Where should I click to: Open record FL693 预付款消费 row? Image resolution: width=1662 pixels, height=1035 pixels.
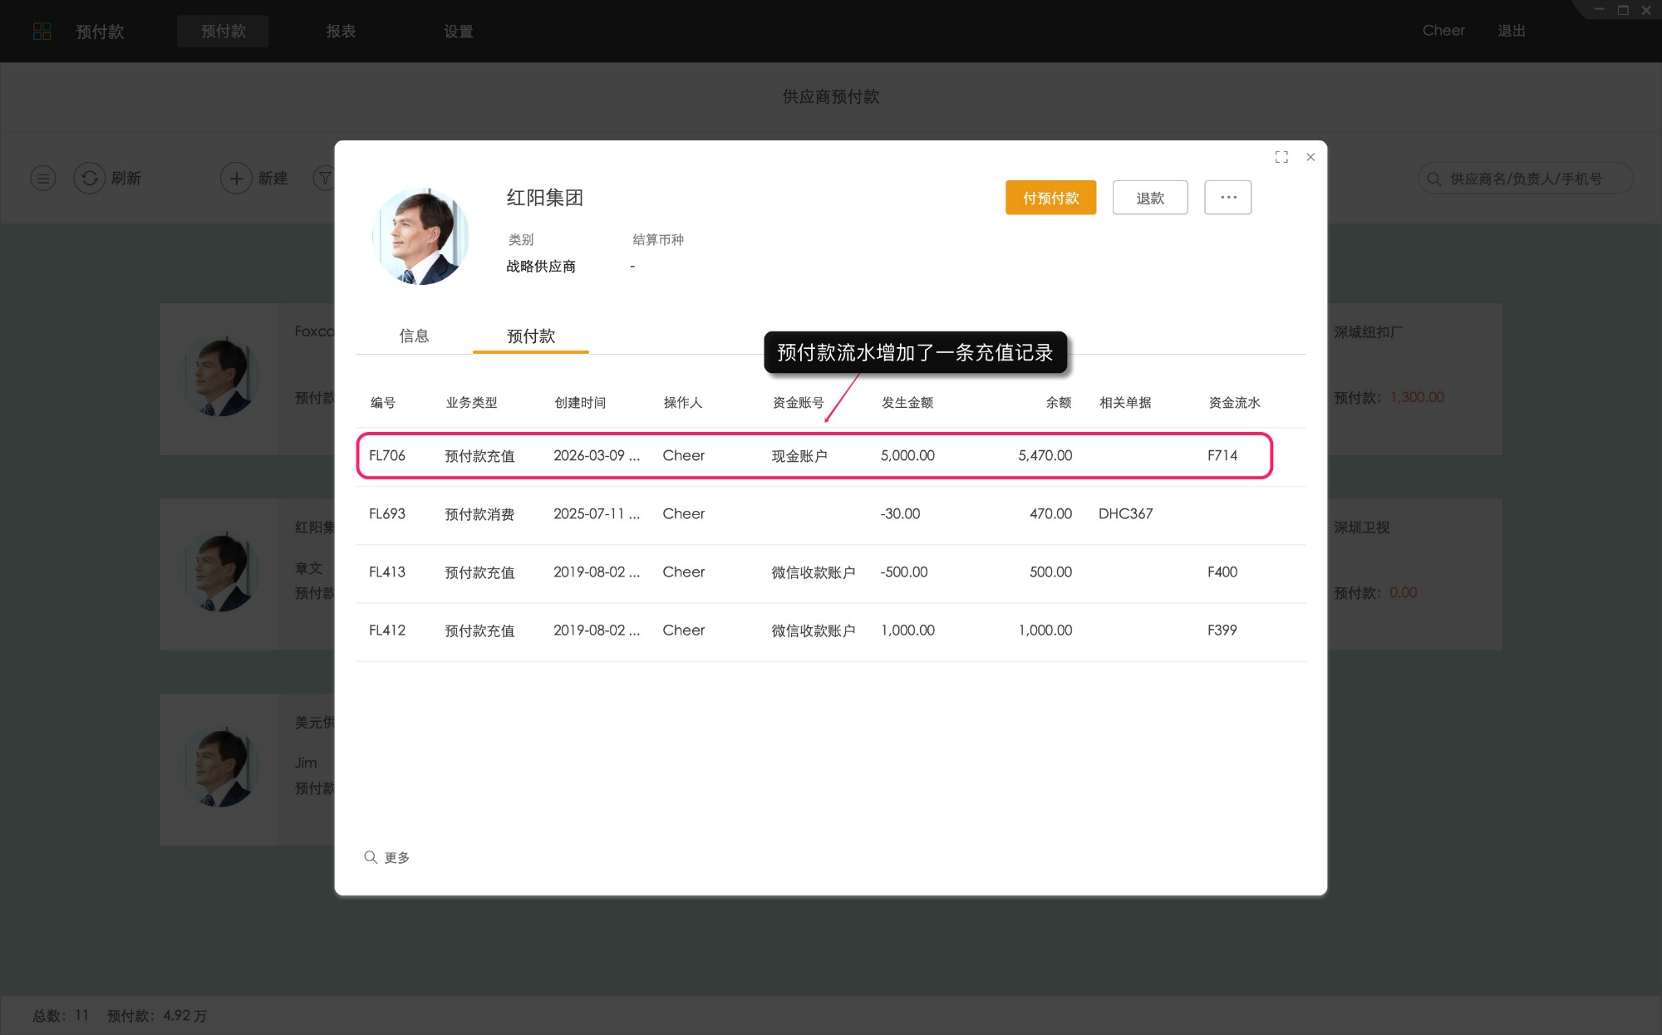[814, 514]
